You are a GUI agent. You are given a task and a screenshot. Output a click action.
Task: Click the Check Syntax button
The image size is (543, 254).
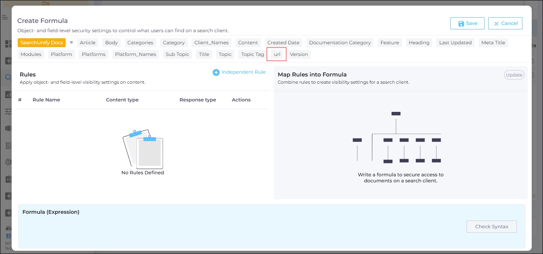(491, 227)
